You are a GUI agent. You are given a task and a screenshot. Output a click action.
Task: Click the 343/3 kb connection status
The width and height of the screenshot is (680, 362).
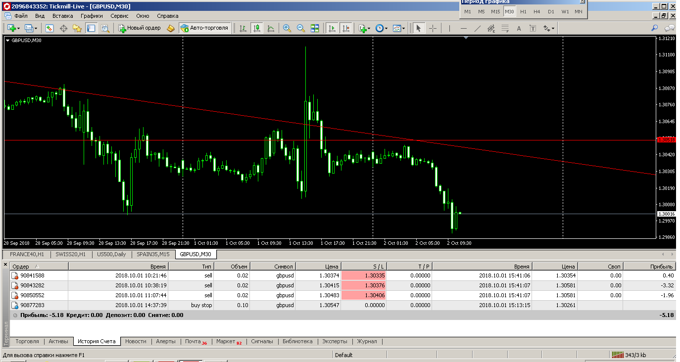[x=629, y=355]
